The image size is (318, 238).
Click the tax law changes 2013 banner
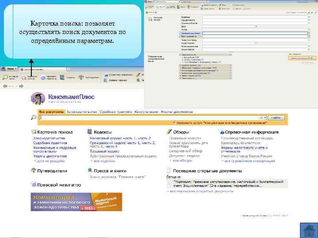point(76,202)
